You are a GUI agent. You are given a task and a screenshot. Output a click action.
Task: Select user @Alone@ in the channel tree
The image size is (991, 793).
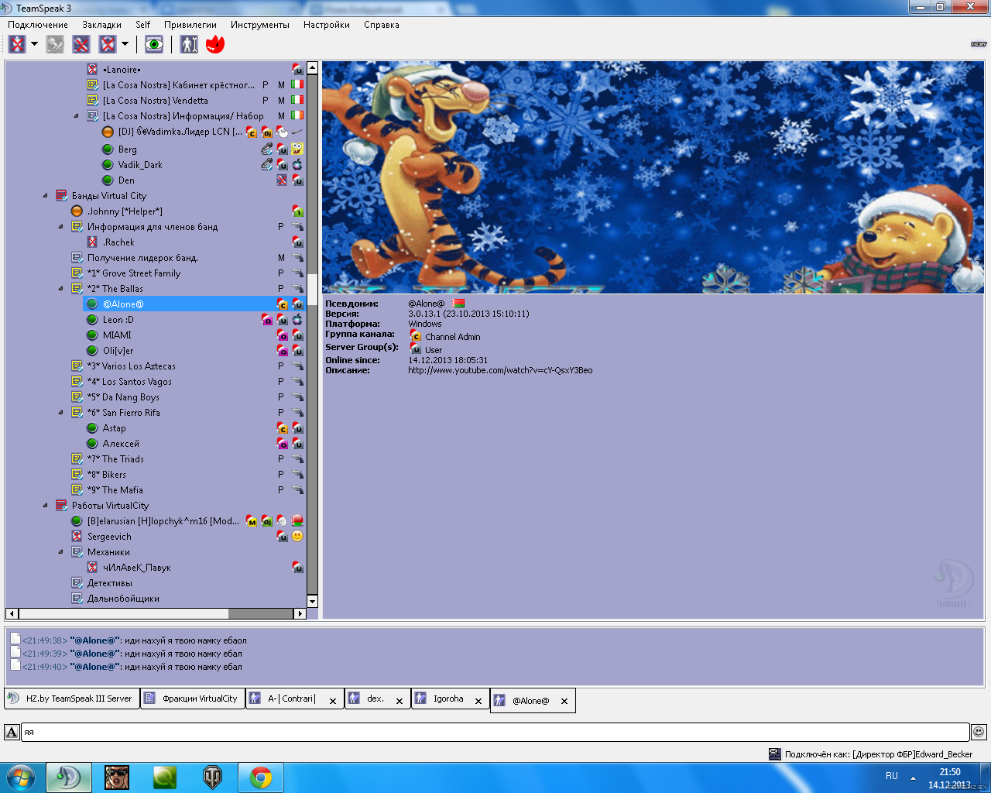coord(194,304)
